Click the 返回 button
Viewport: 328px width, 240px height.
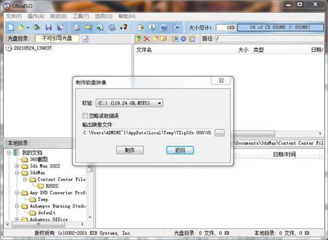coord(180,150)
